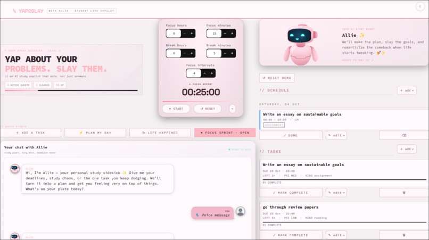Play the Voice message bubble
This screenshot has height=240, width=429.
point(212,213)
